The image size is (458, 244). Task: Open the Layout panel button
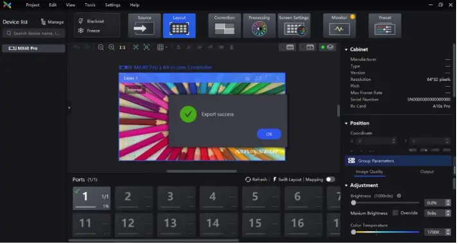[180, 26]
